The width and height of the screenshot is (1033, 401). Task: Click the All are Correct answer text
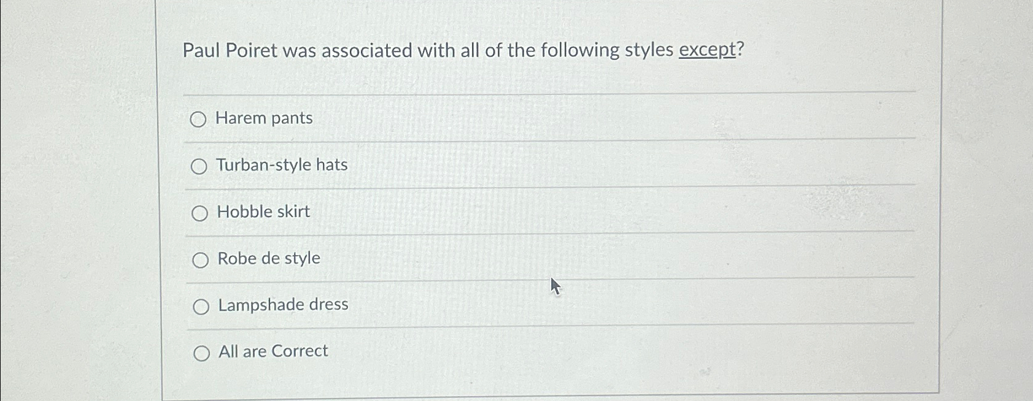tap(273, 351)
